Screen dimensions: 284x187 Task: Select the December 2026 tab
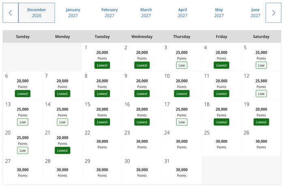(x=37, y=13)
